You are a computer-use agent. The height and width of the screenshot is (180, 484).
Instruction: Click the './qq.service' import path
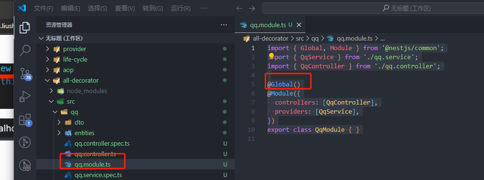(389, 57)
